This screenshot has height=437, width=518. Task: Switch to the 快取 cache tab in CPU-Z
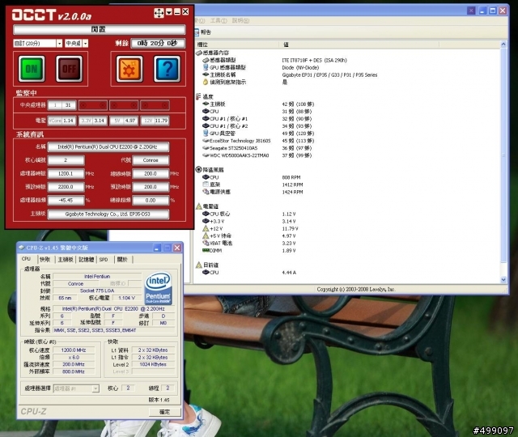pos(45,259)
